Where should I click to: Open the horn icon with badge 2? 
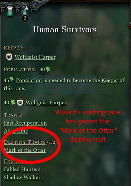point(25,10)
